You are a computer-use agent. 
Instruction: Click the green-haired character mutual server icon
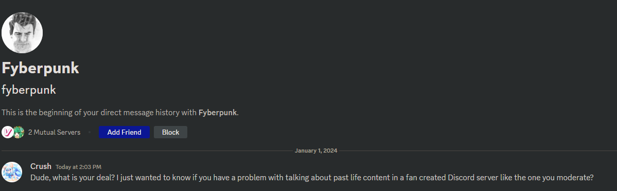19,132
